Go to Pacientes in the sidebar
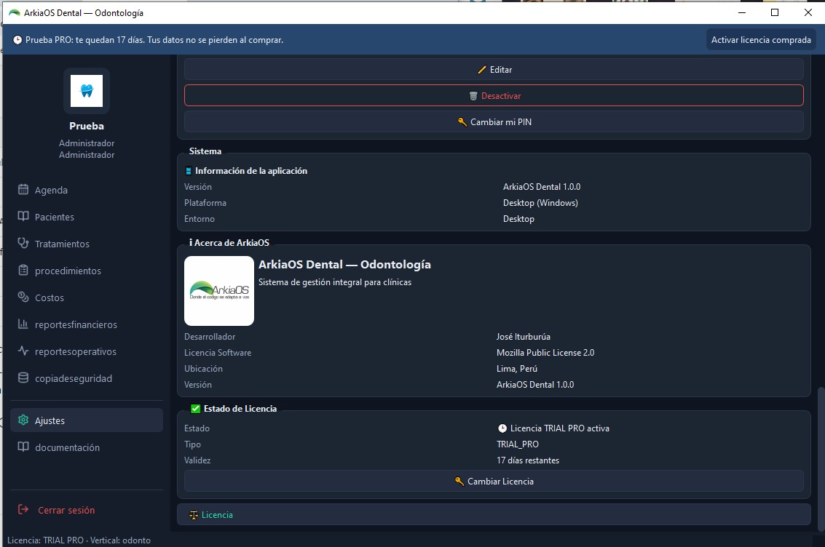 click(x=87, y=217)
